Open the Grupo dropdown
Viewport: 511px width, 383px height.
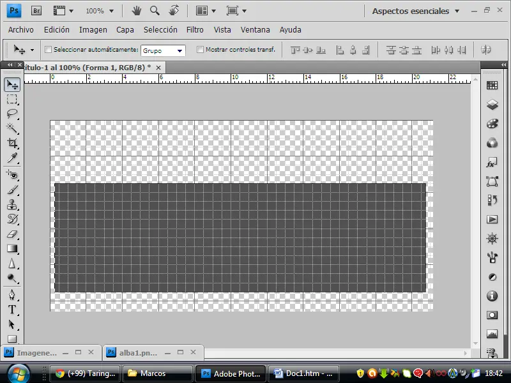pos(163,50)
